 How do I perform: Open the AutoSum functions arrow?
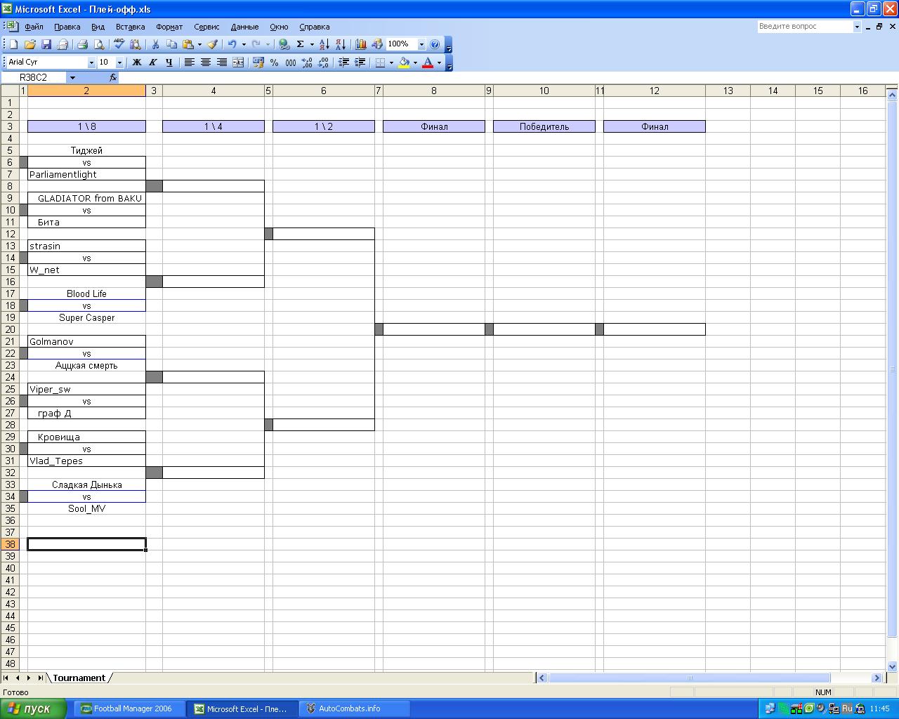pos(311,44)
